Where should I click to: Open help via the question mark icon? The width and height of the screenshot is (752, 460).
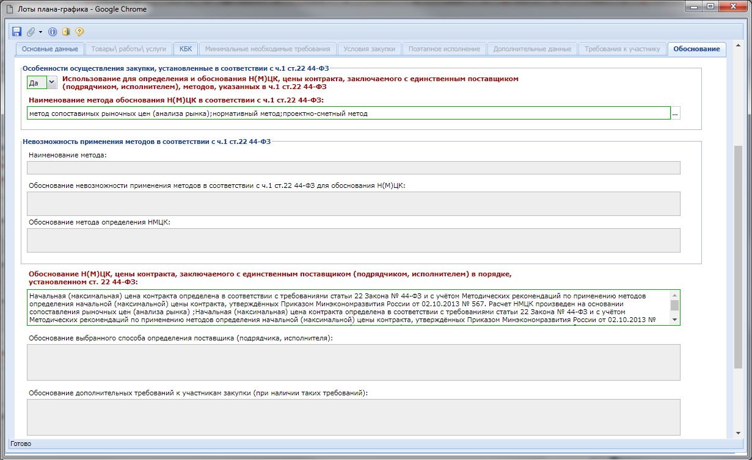79,32
